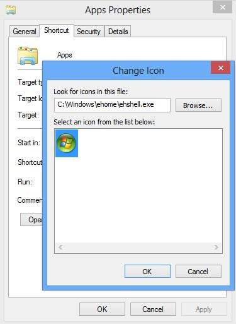Click the icon list left scroll arrow
236x324 pixels.
pos(60,247)
